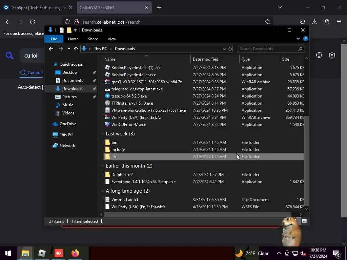Screen dimensions: 347x260
Task: Collapse A long time ago group
Action: (x=102, y=191)
